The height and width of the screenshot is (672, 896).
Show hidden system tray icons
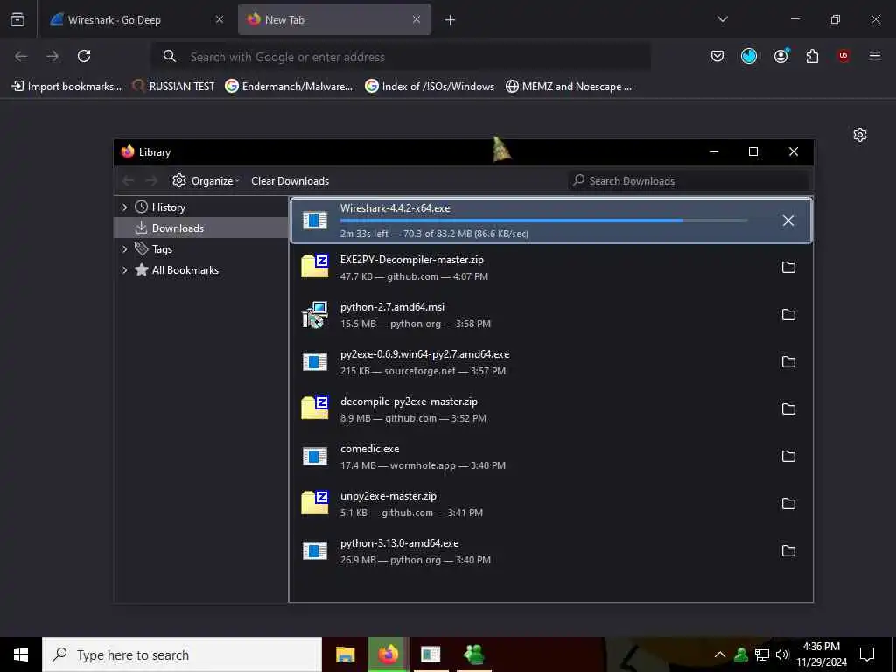pyautogui.click(x=720, y=654)
